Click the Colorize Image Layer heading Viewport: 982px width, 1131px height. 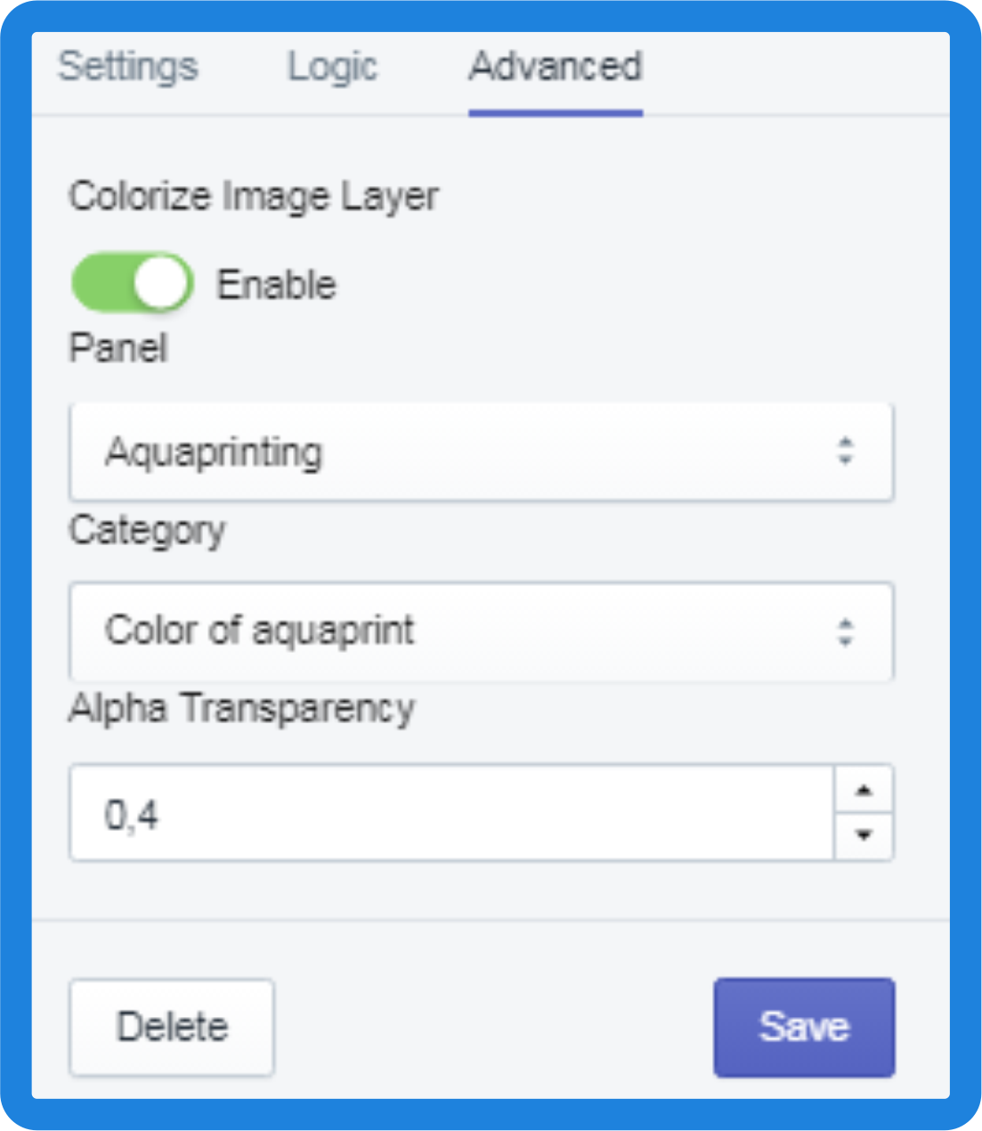(254, 197)
